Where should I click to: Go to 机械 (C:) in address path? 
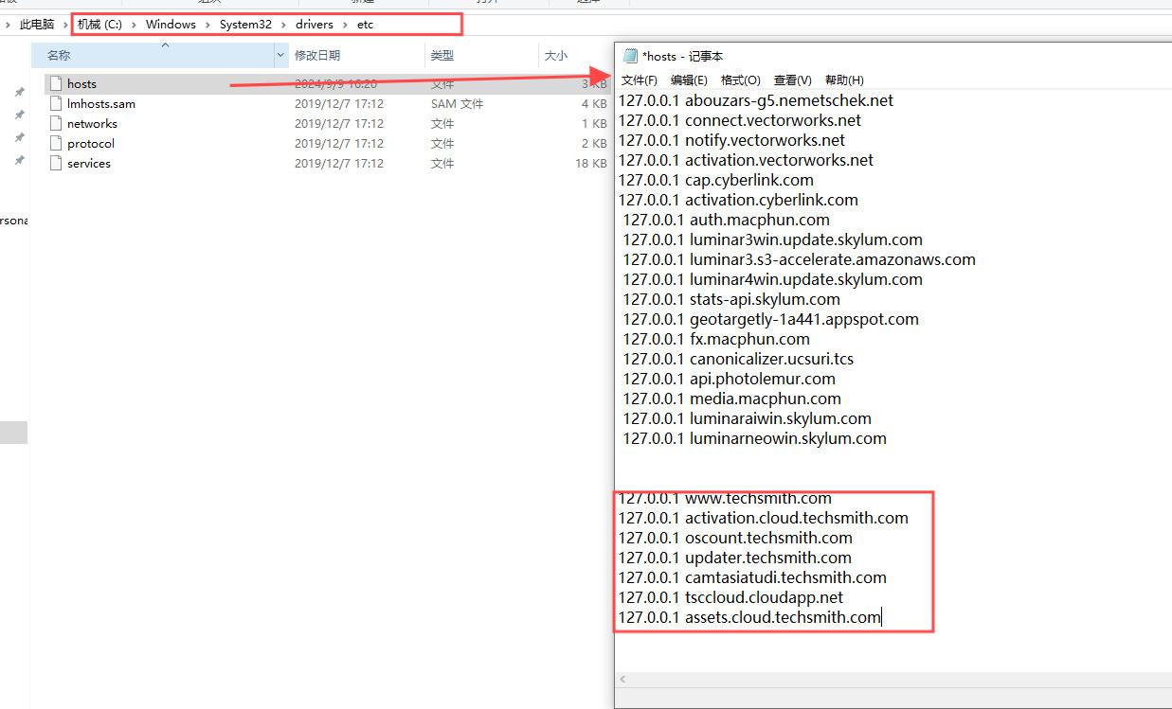click(99, 25)
